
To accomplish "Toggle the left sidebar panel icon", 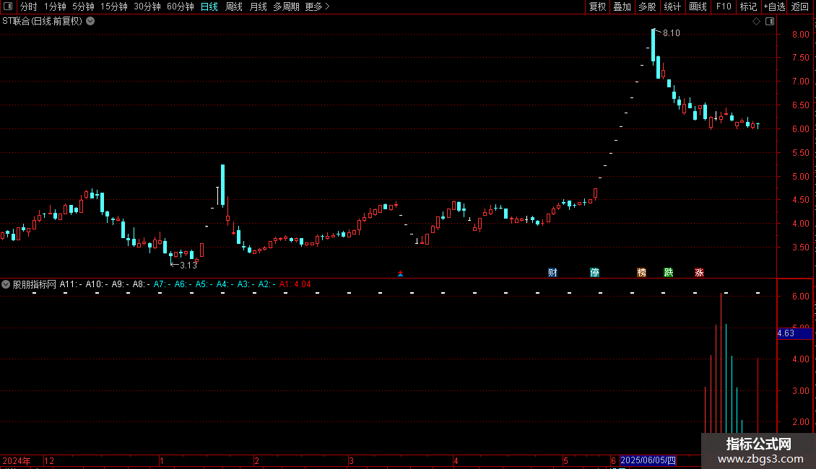I will click(x=8, y=6).
